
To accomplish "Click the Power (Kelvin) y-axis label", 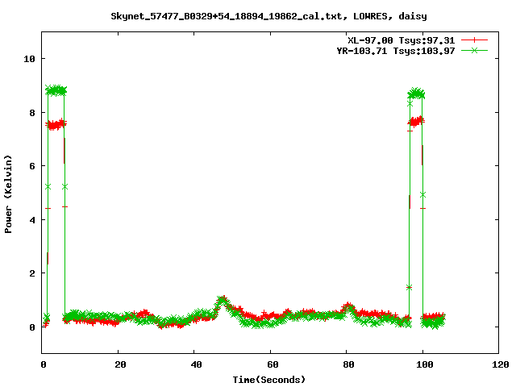I will tap(8, 194).
